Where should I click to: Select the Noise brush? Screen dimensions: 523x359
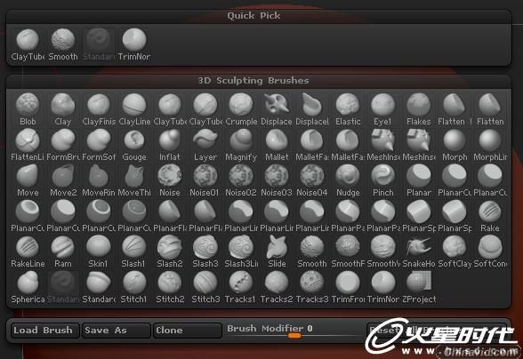(170, 180)
